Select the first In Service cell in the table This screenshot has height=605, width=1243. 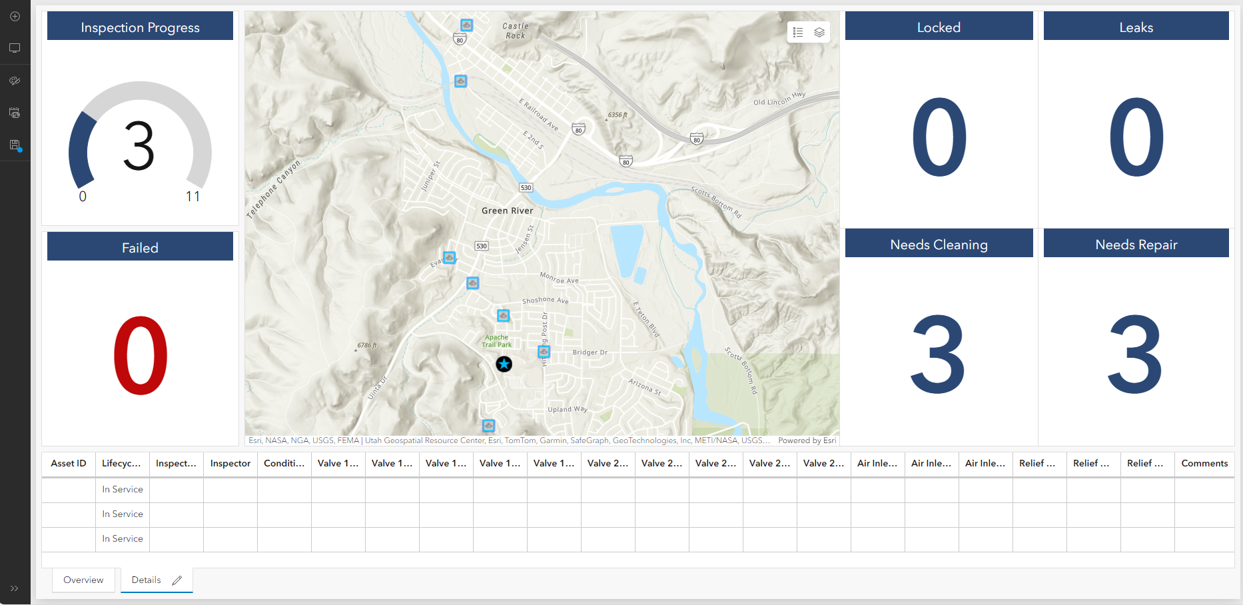(x=122, y=489)
